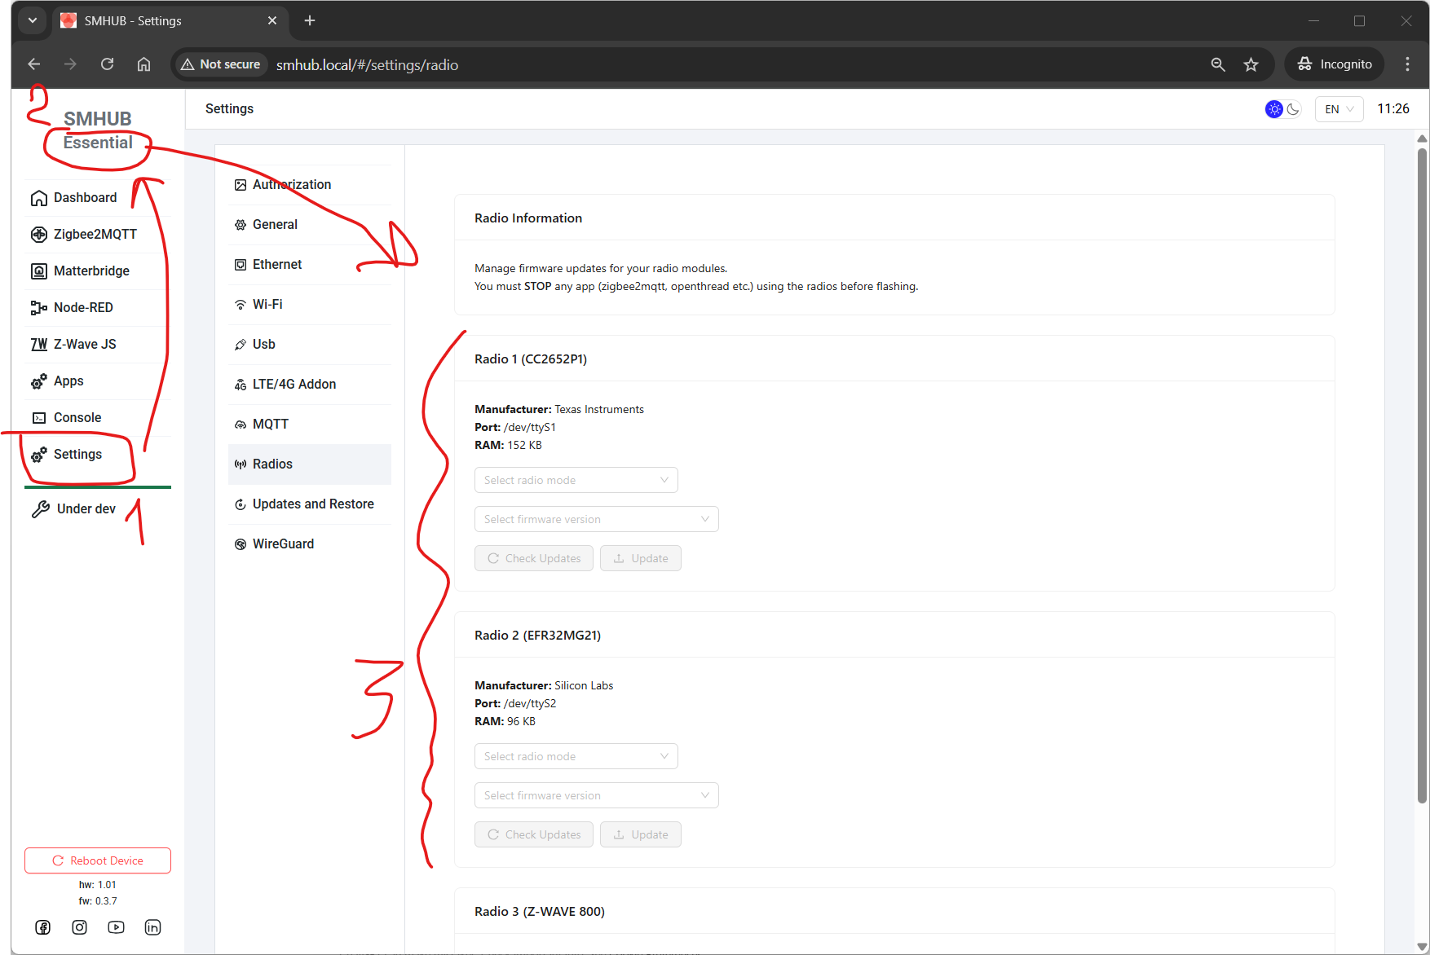Click Check Updates for Radio 1

tap(534, 558)
